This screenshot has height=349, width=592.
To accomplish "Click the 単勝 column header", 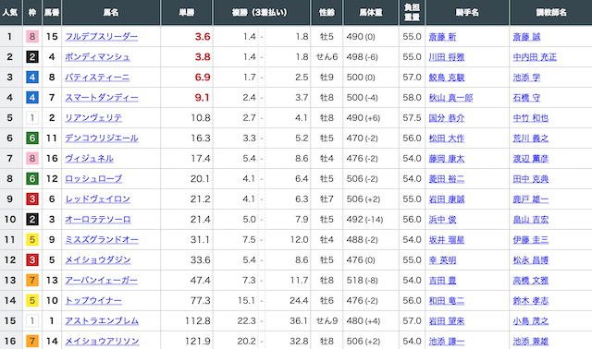I will (187, 12).
